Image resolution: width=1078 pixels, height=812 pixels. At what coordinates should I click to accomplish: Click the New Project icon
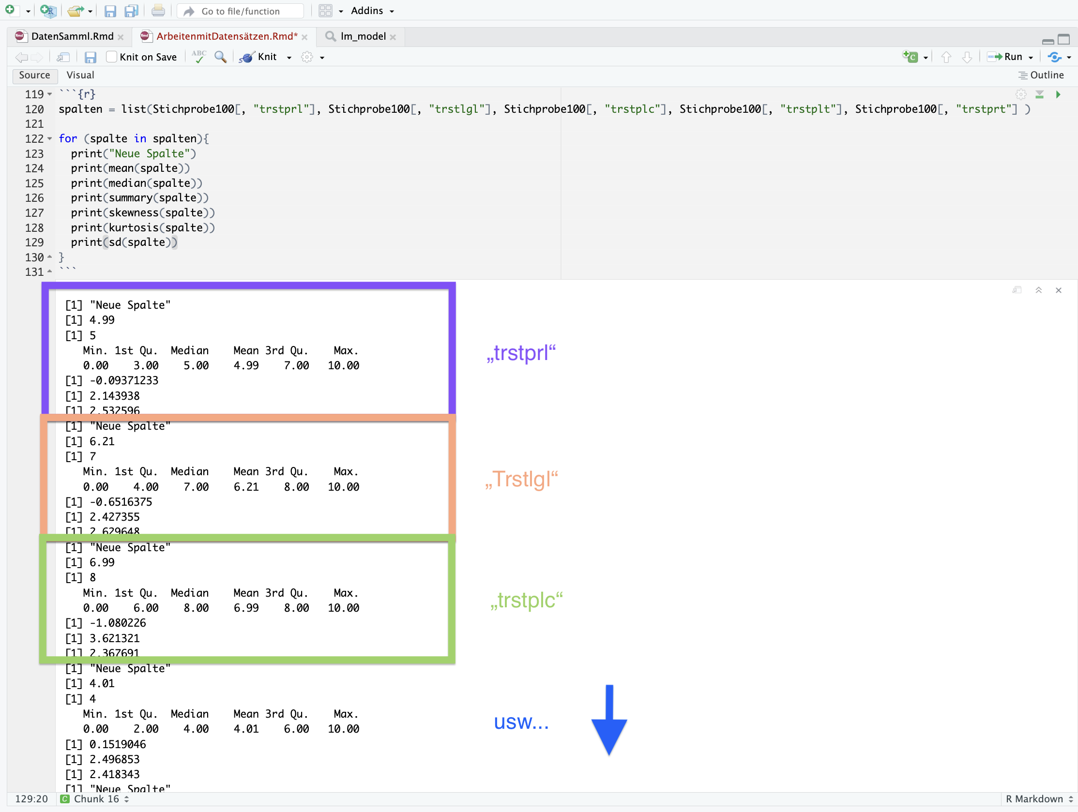click(x=48, y=10)
